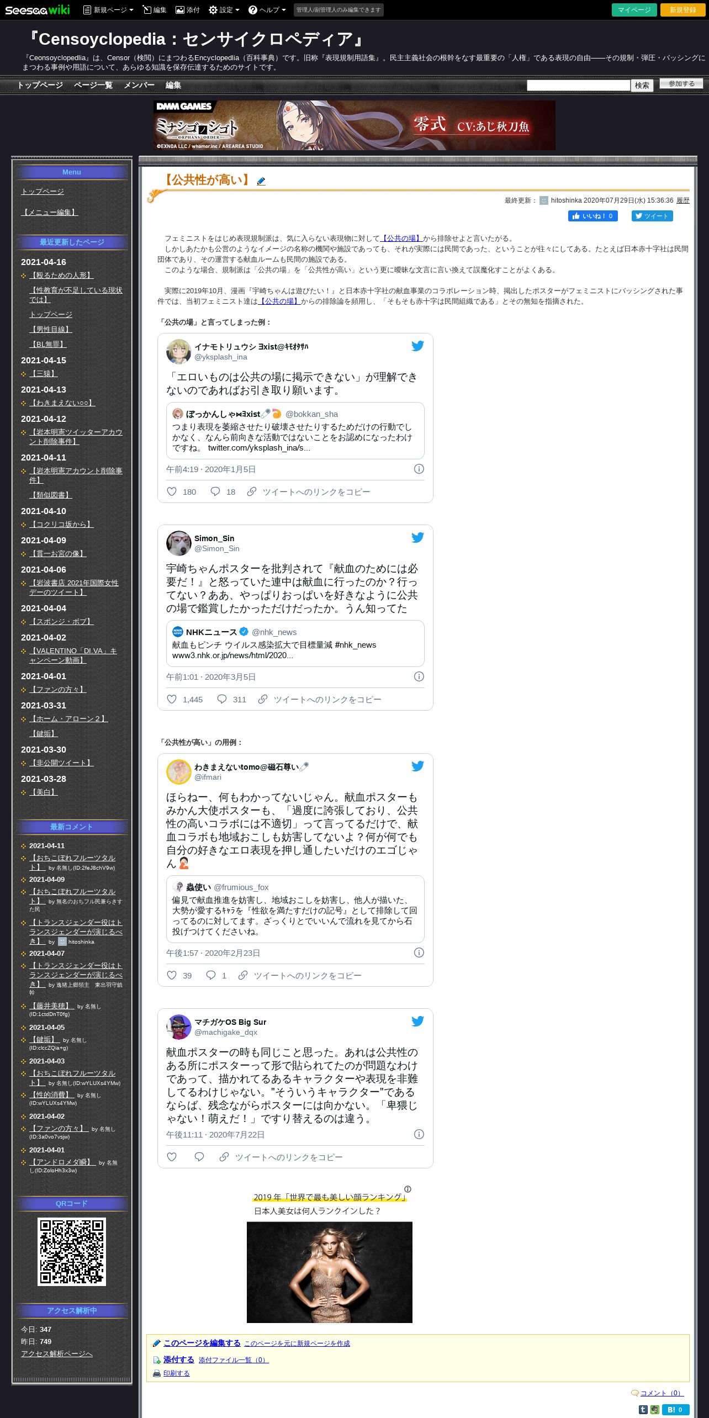This screenshot has width=709, height=1418.
Task: Click the first 【公共の場】 link in the article
Action: 401,239
